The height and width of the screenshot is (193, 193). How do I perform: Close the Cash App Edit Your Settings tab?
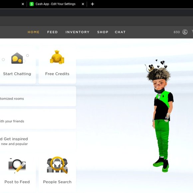point(83,4)
